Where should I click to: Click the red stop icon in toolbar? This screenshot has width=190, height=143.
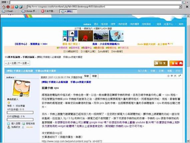click(x=8, y=7)
